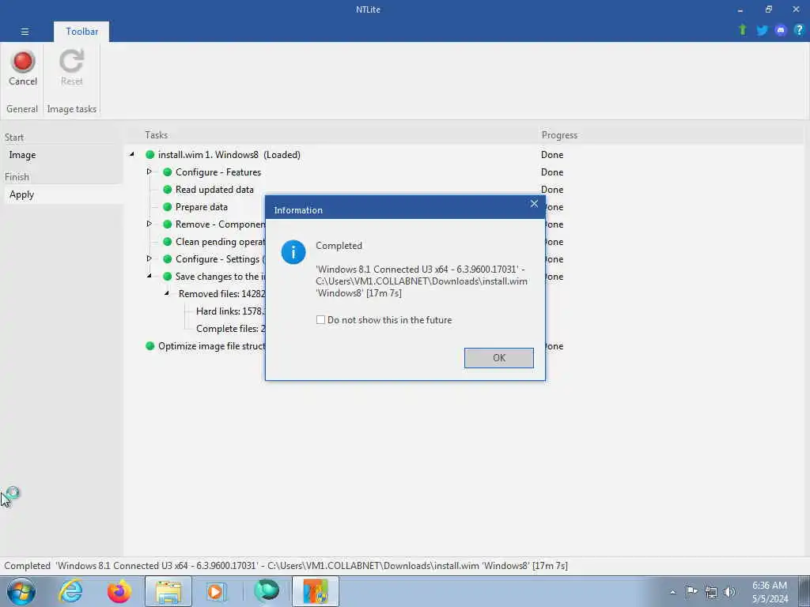
Task: Click green dot beside Configure - Features
Action: [167, 172]
